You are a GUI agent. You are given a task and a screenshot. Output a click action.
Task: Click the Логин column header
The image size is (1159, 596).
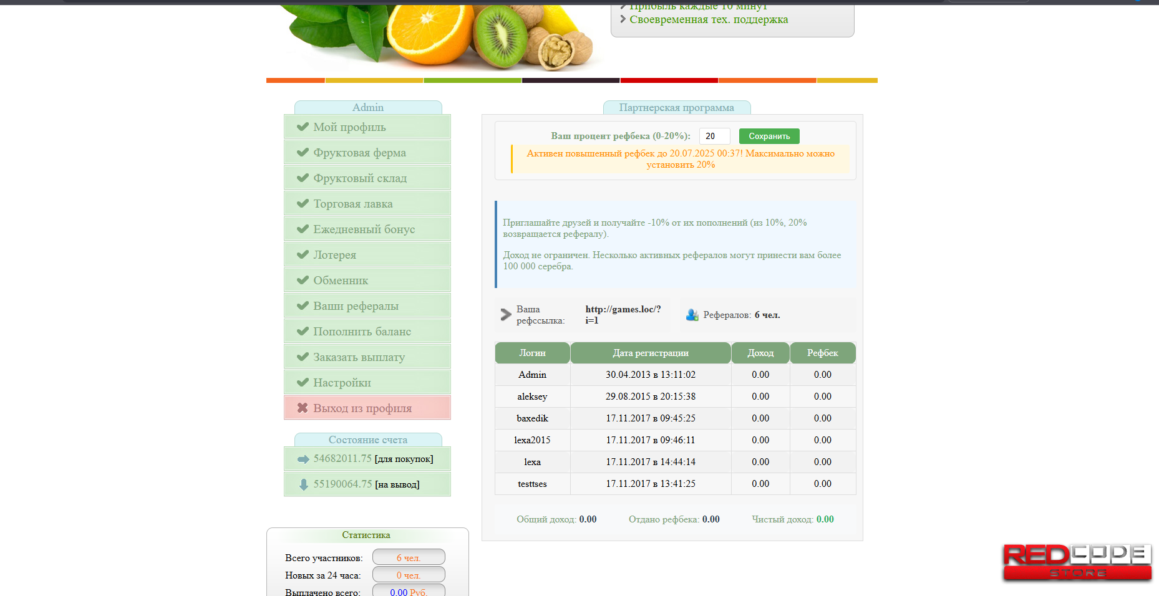coord(532,353)
